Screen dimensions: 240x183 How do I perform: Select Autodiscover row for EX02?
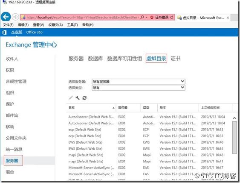pos(149,117)
